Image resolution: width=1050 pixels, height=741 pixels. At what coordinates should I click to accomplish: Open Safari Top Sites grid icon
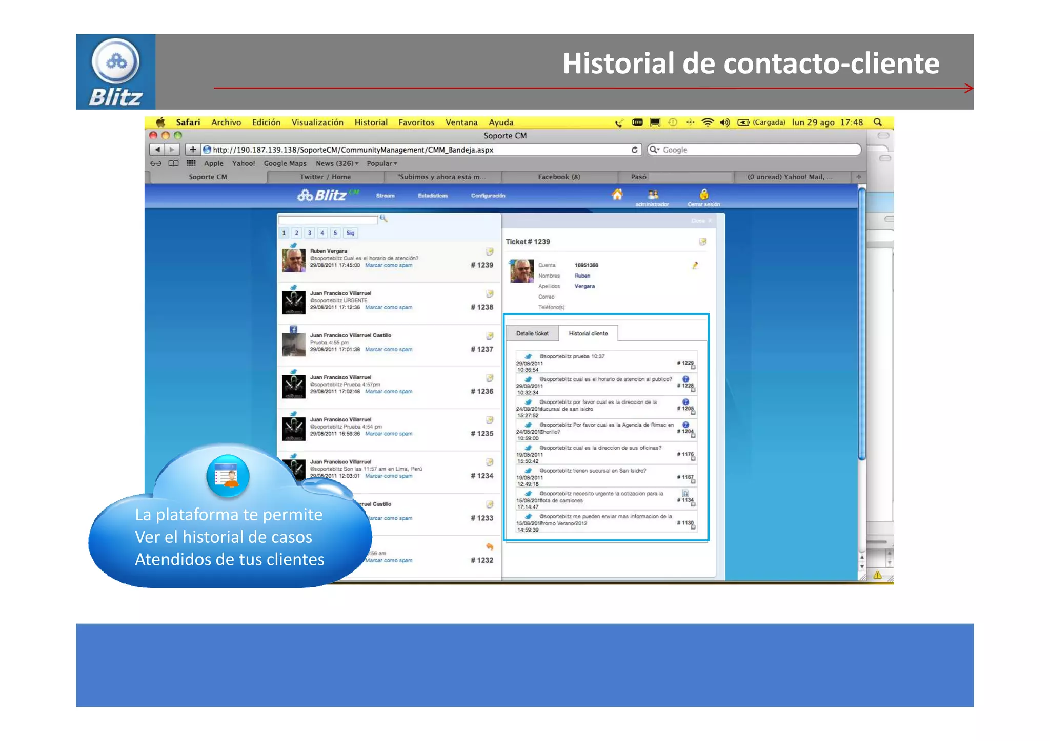click(x=191, y=163)
